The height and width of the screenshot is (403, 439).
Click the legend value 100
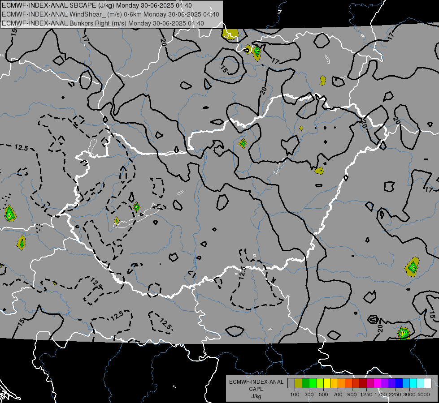pos(295,394)
